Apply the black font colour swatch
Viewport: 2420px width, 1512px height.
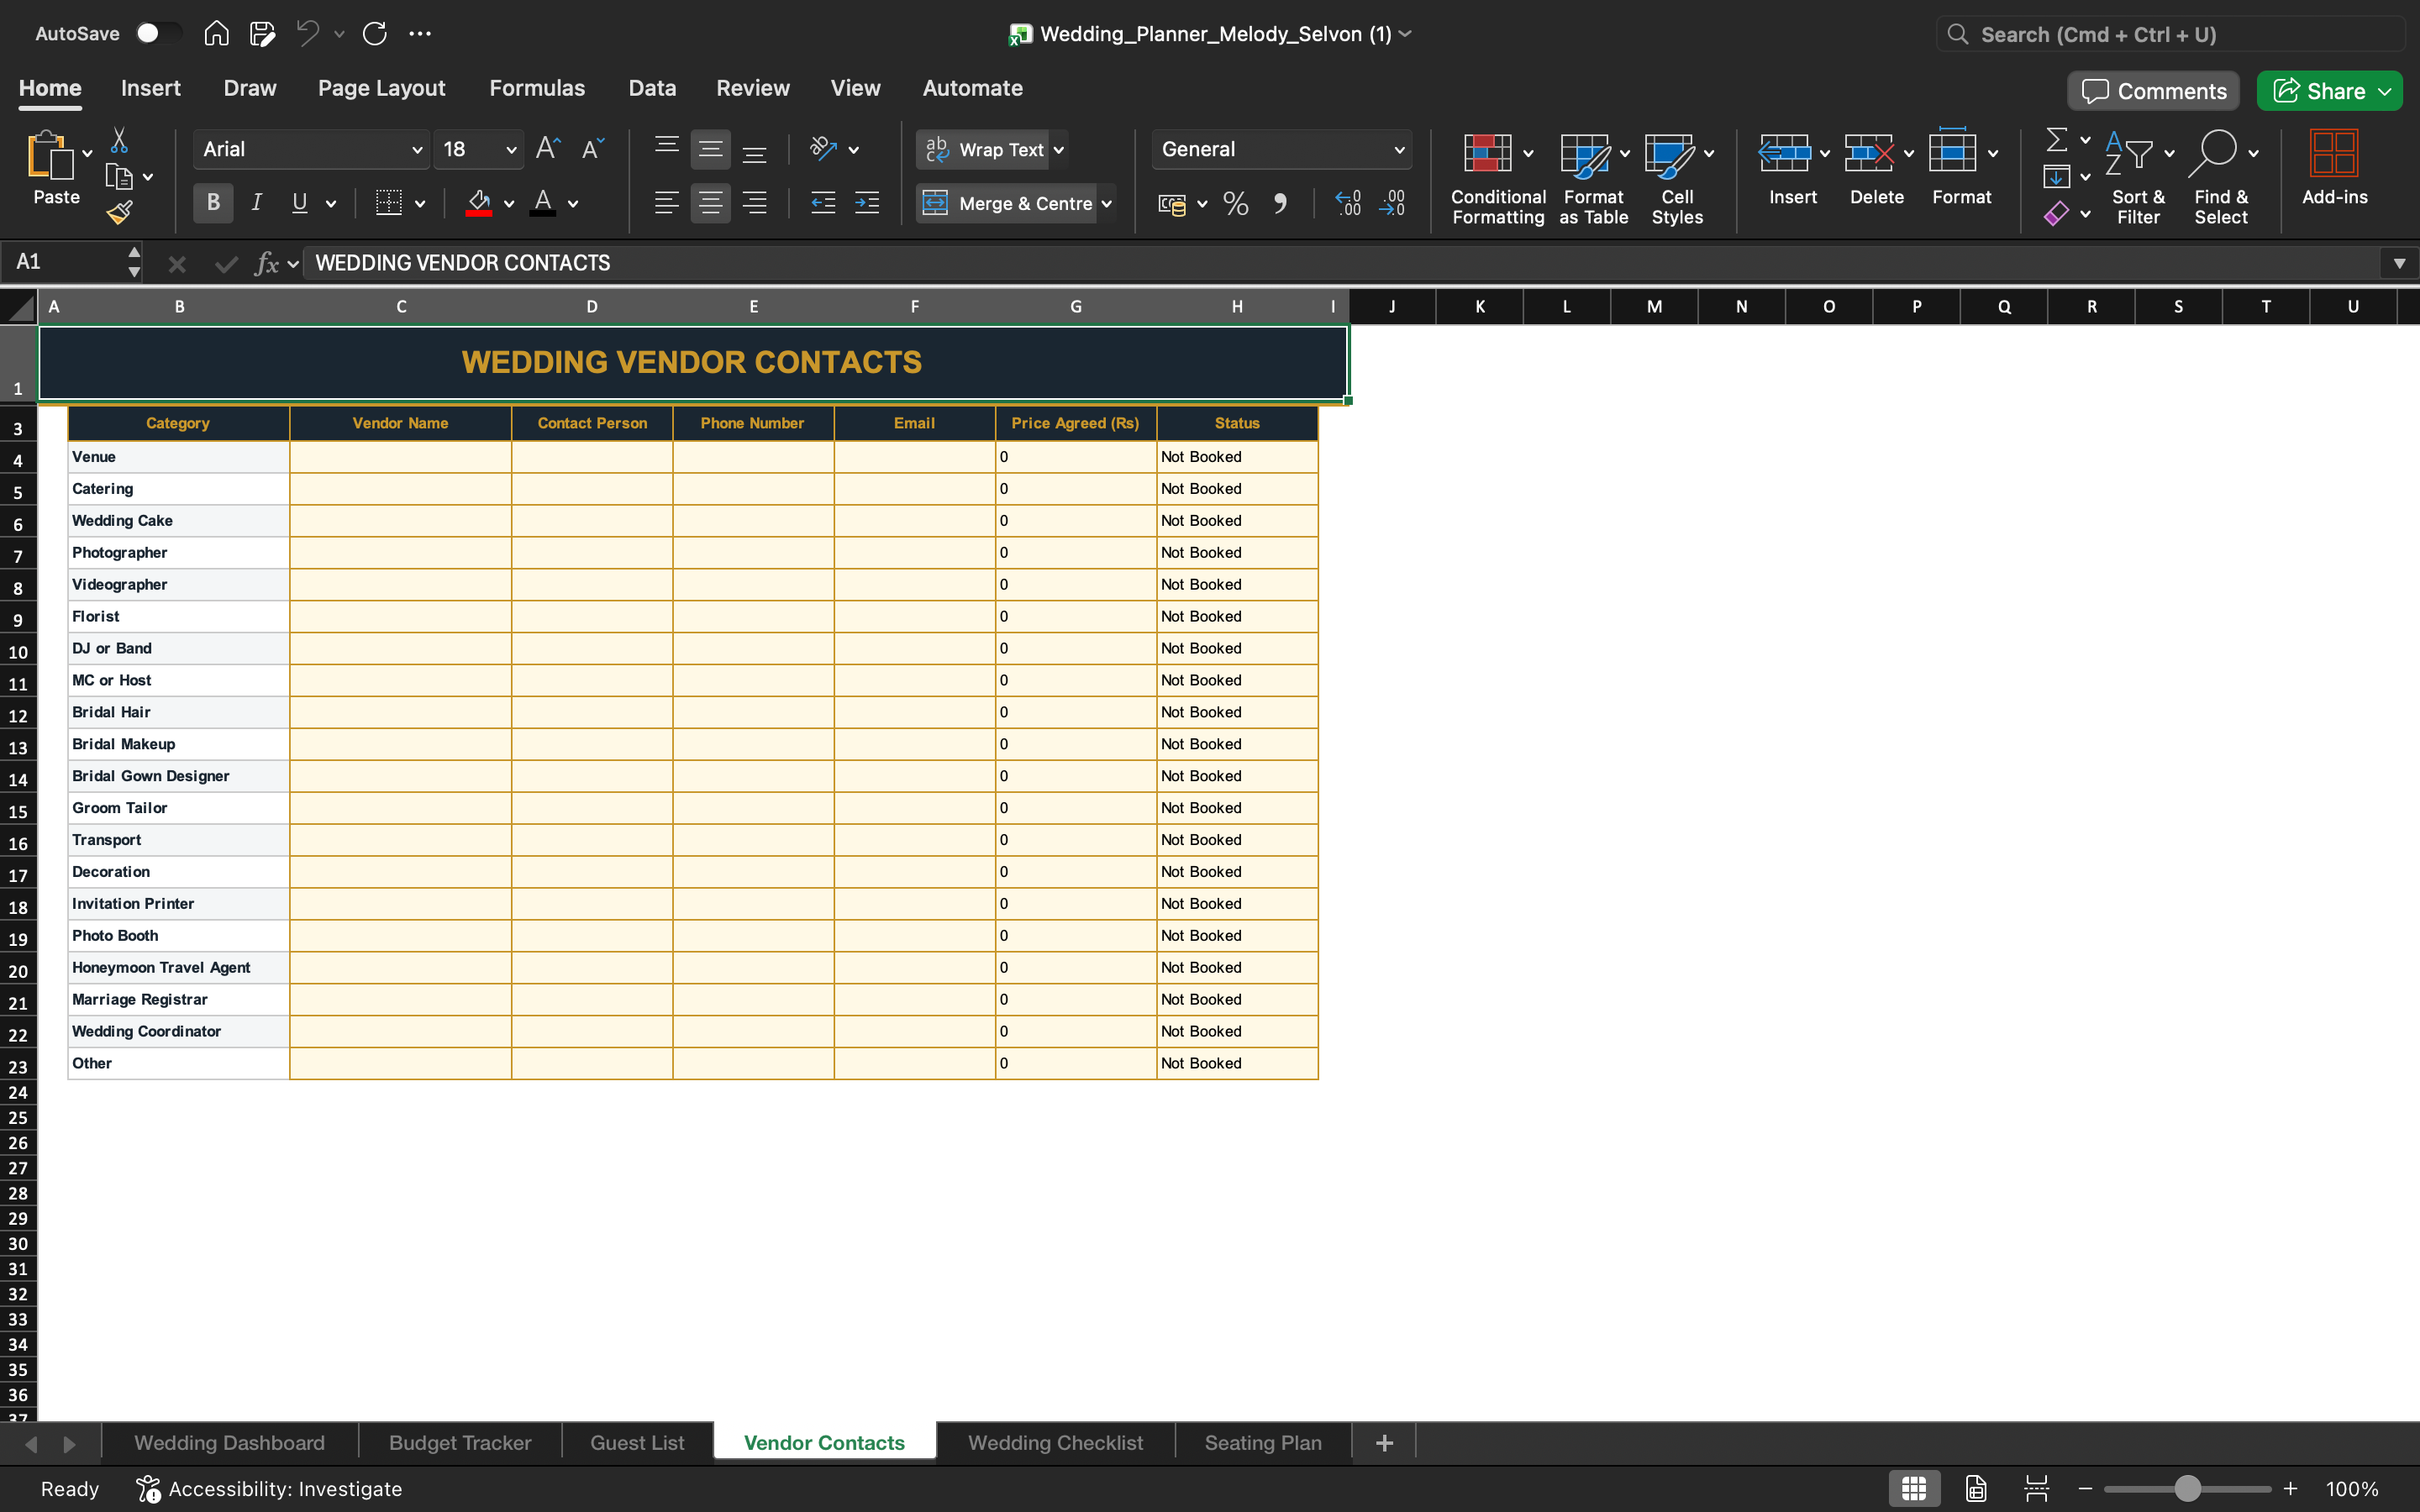[543, 203]
